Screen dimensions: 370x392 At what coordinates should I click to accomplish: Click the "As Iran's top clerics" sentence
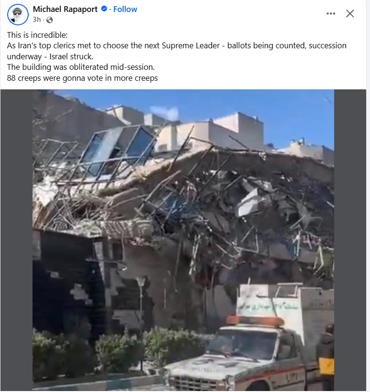coord(177,51)
